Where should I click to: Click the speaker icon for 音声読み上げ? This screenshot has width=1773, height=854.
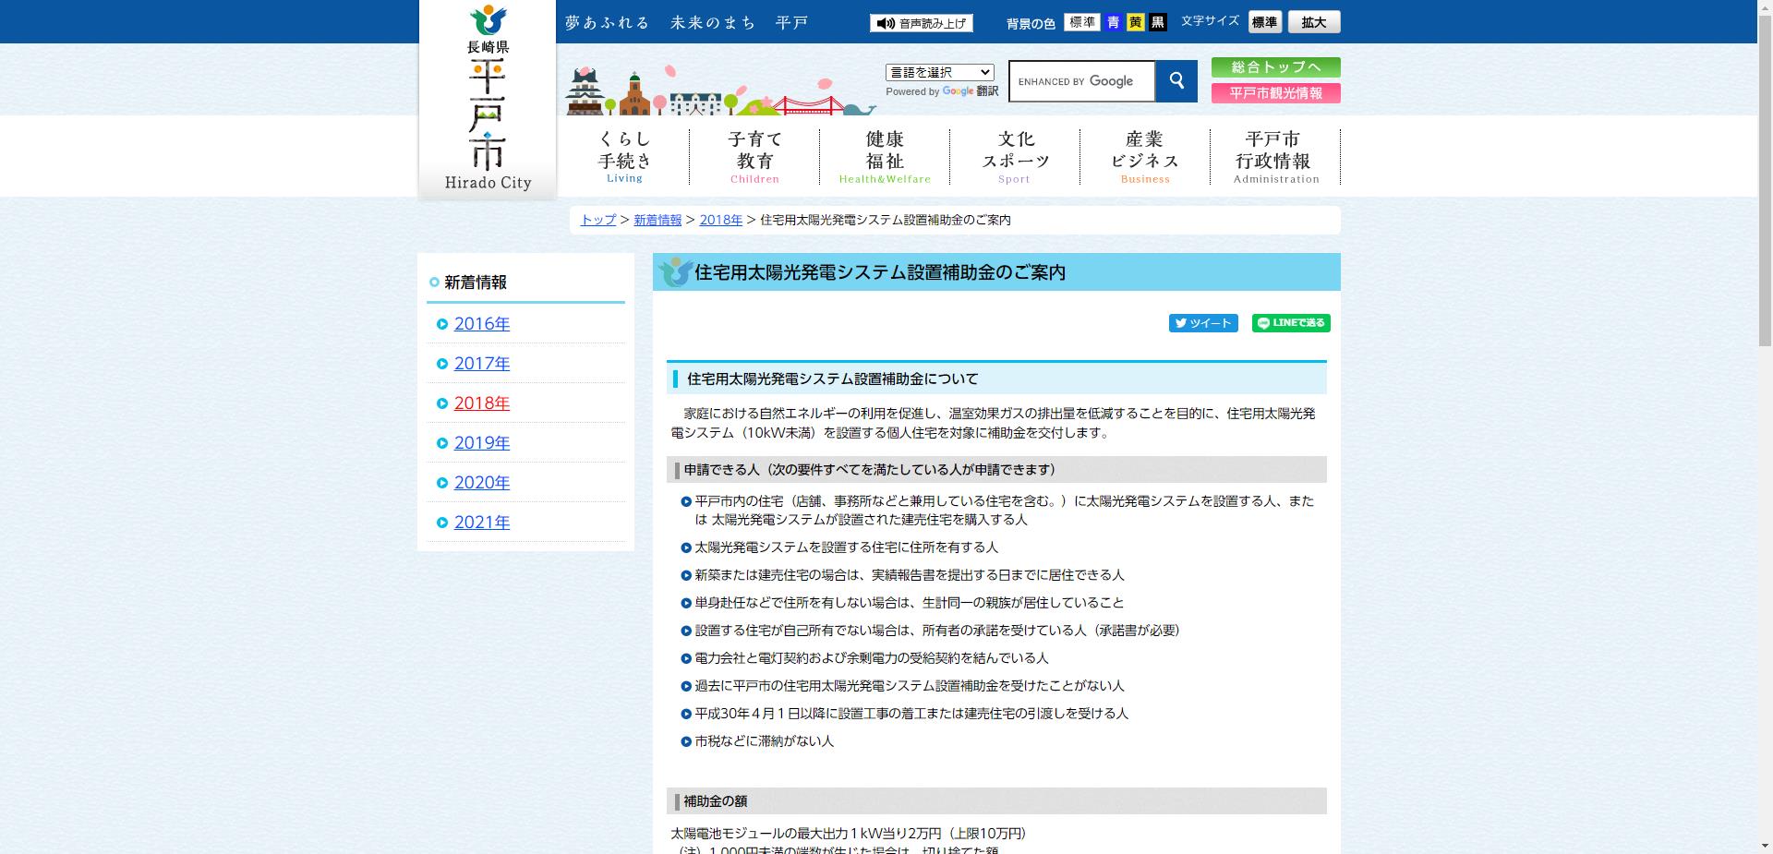click(x=886, y=22)
